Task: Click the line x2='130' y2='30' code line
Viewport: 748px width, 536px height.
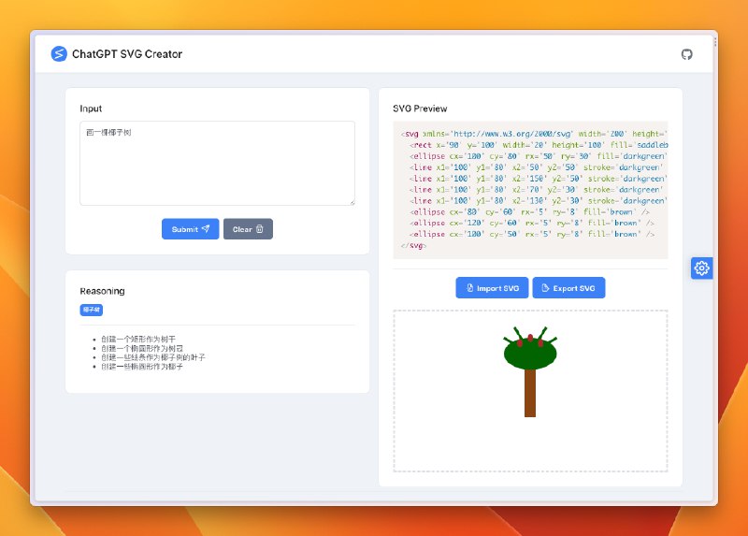Action: [539, 200]
